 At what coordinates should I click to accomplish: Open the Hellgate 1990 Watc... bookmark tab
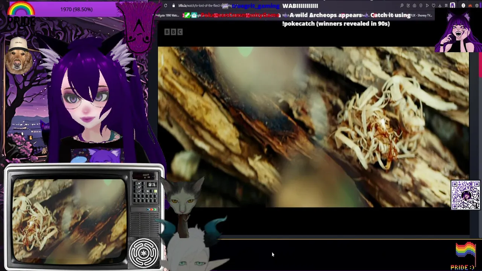point(168,15)
